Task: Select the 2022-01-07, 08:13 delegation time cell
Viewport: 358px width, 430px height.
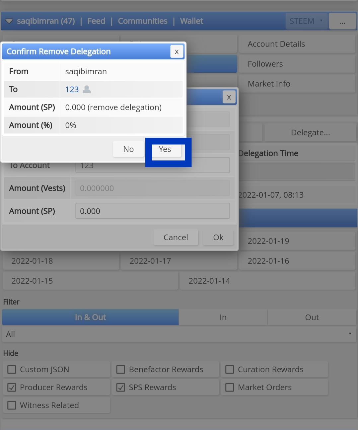Action: 271,195
